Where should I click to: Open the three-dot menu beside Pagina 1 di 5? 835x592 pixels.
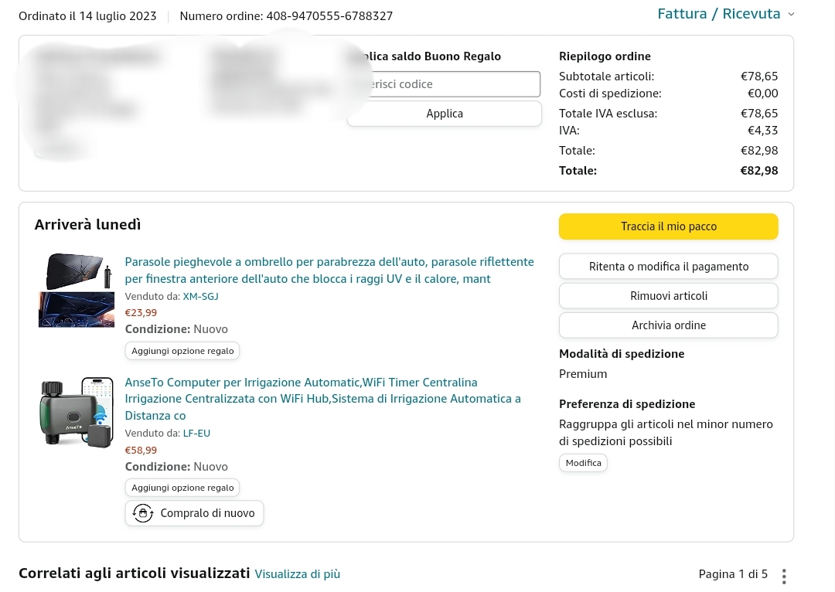click(x=784, y=576)
